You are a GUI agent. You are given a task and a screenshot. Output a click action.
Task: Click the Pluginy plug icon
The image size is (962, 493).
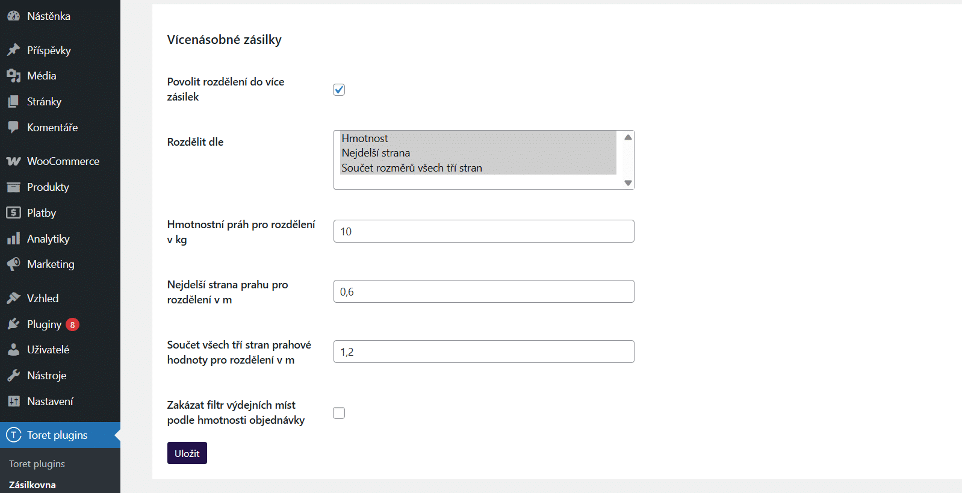pyautogui.click(x=13, y=324)
